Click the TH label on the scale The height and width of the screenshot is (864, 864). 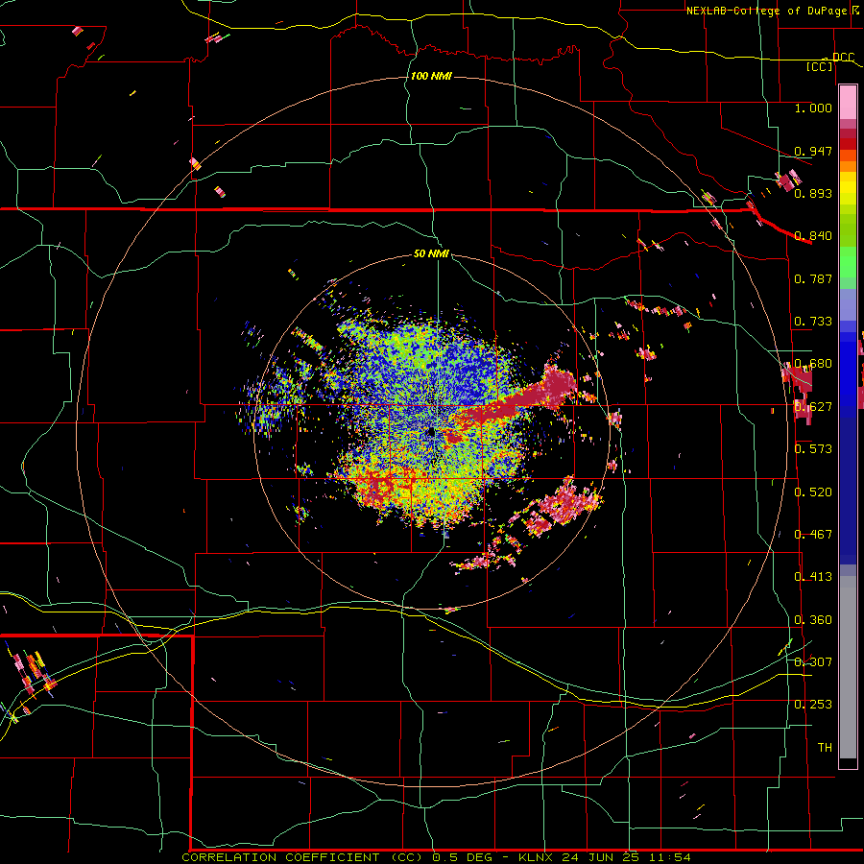[825, 747]
